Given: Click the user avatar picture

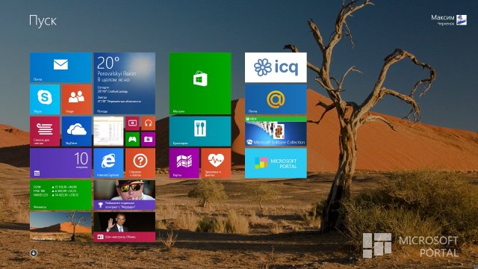Looking at the screenshot, I should pos(462,20).
